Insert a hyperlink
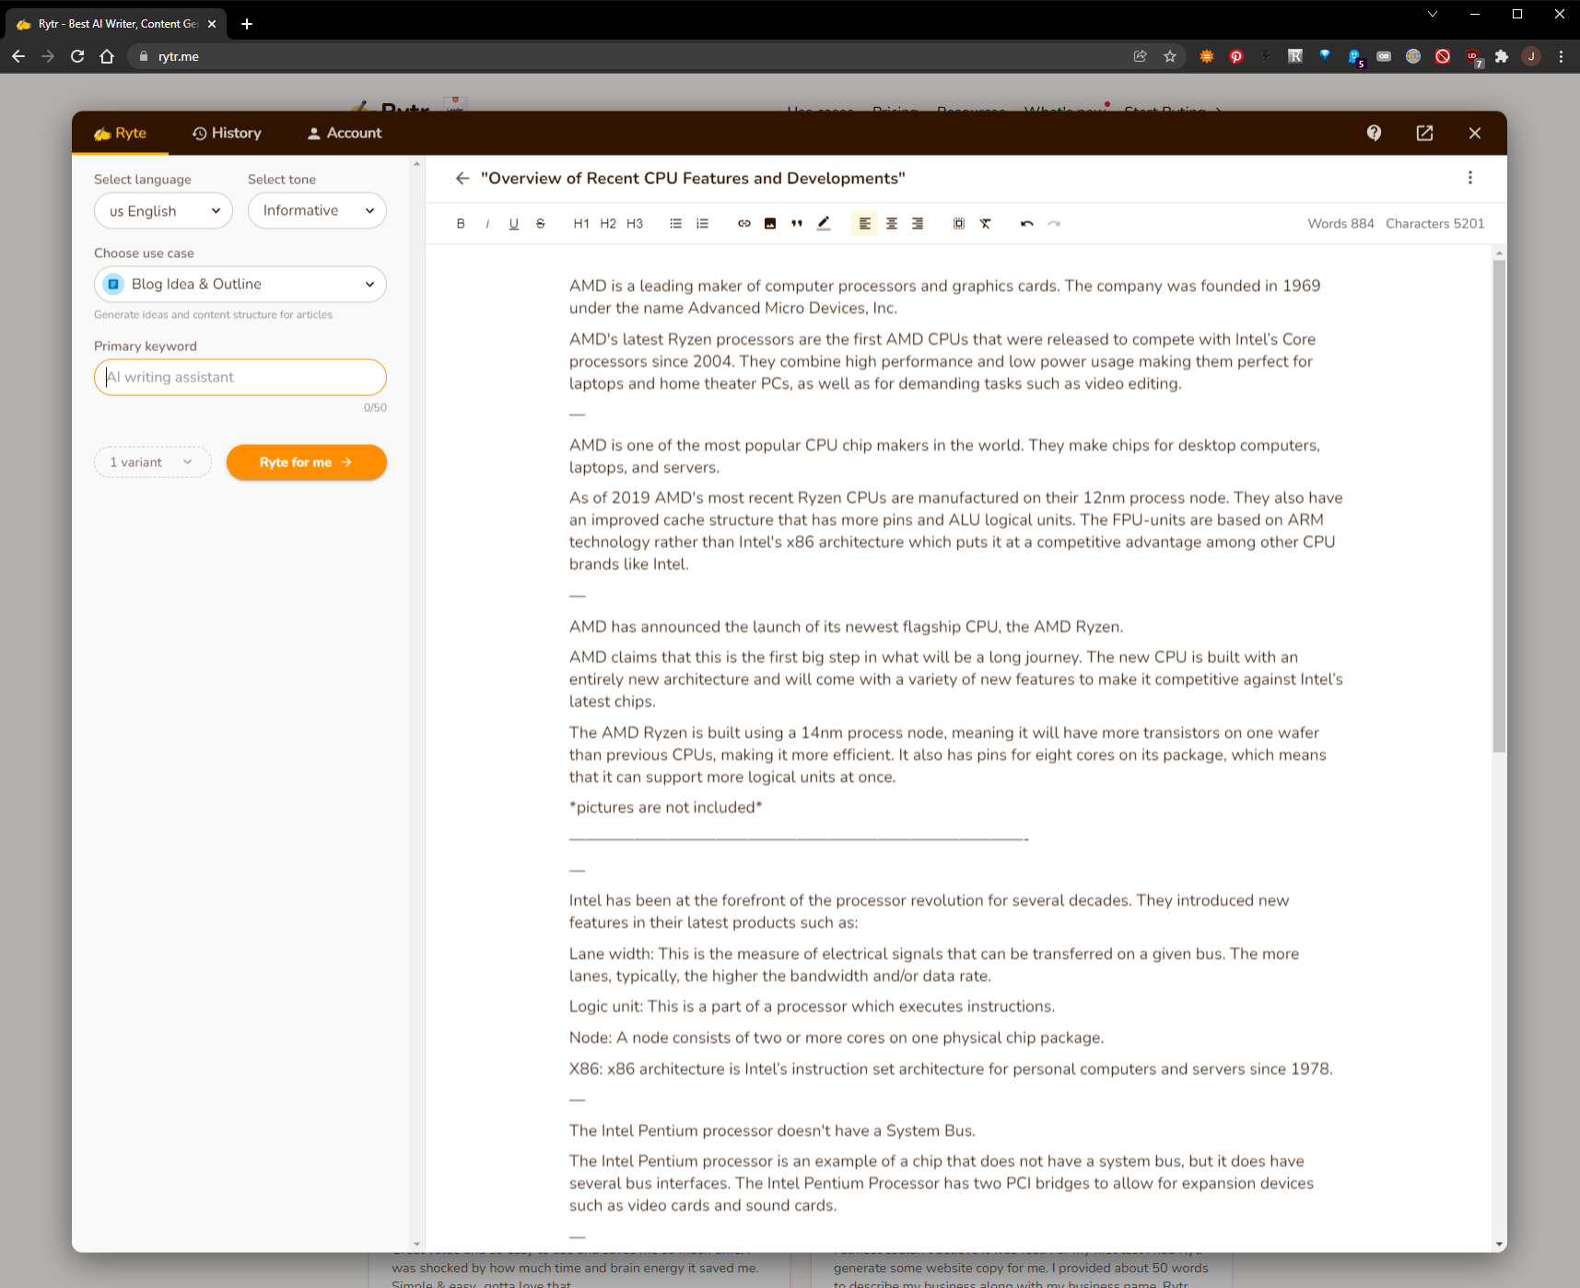 (743, 224)
